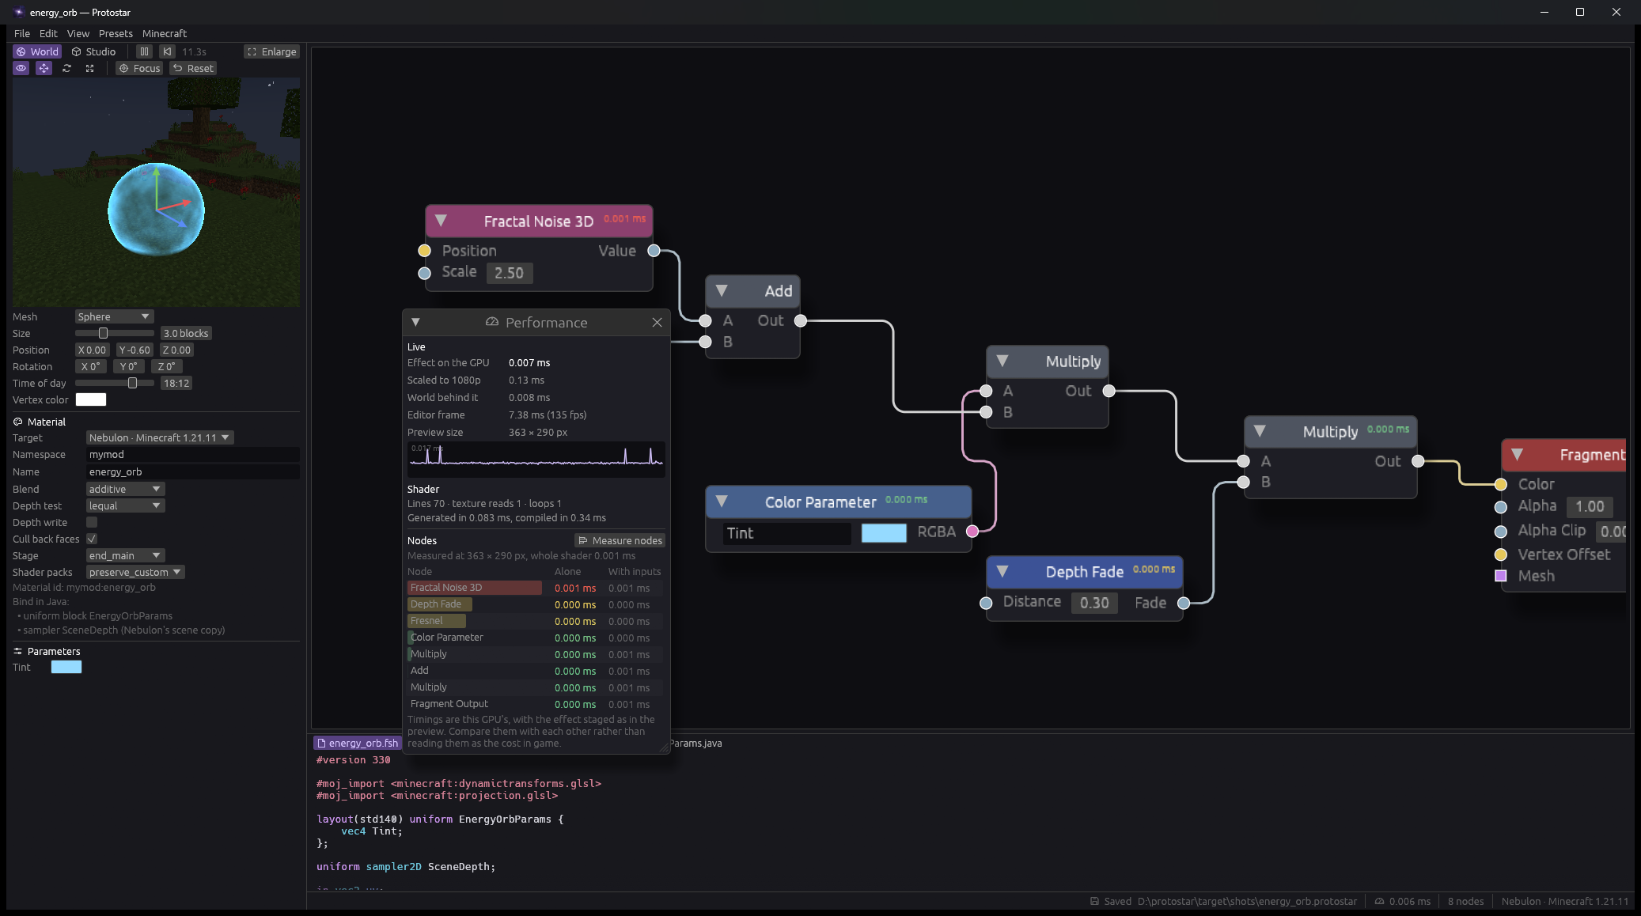The image size is (1641, 916).
Task: Close the Performance panel
Action: coord(657,322)
